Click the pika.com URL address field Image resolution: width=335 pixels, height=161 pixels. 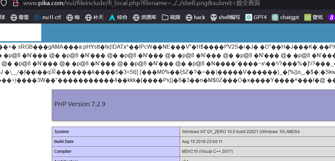(x=141, y=3)
